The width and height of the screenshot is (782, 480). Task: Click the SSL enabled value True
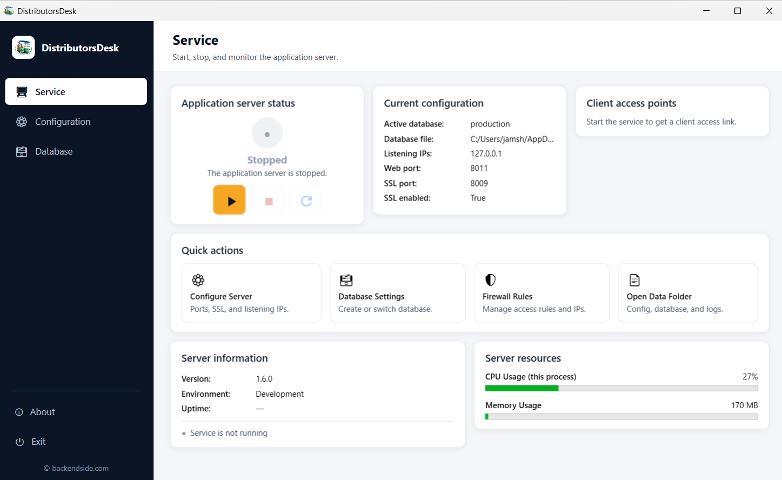click(x=478, y=198)
